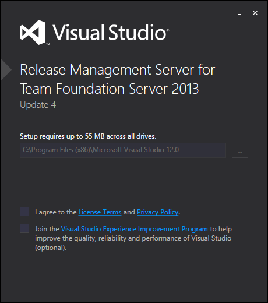Click the 'improve the quality, reliability' description line
Viewport: 268px width, 303px height.
click(133, 238)
